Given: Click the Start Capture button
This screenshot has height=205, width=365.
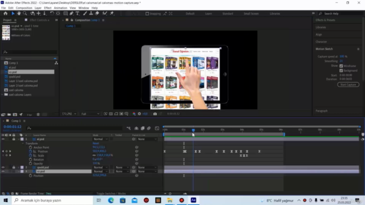Looking at the screenshot, I should [x=348, y=85].
